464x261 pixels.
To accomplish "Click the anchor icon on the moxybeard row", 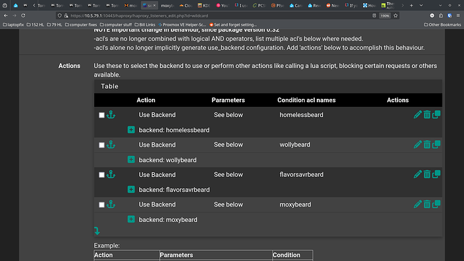I will 111,204.
